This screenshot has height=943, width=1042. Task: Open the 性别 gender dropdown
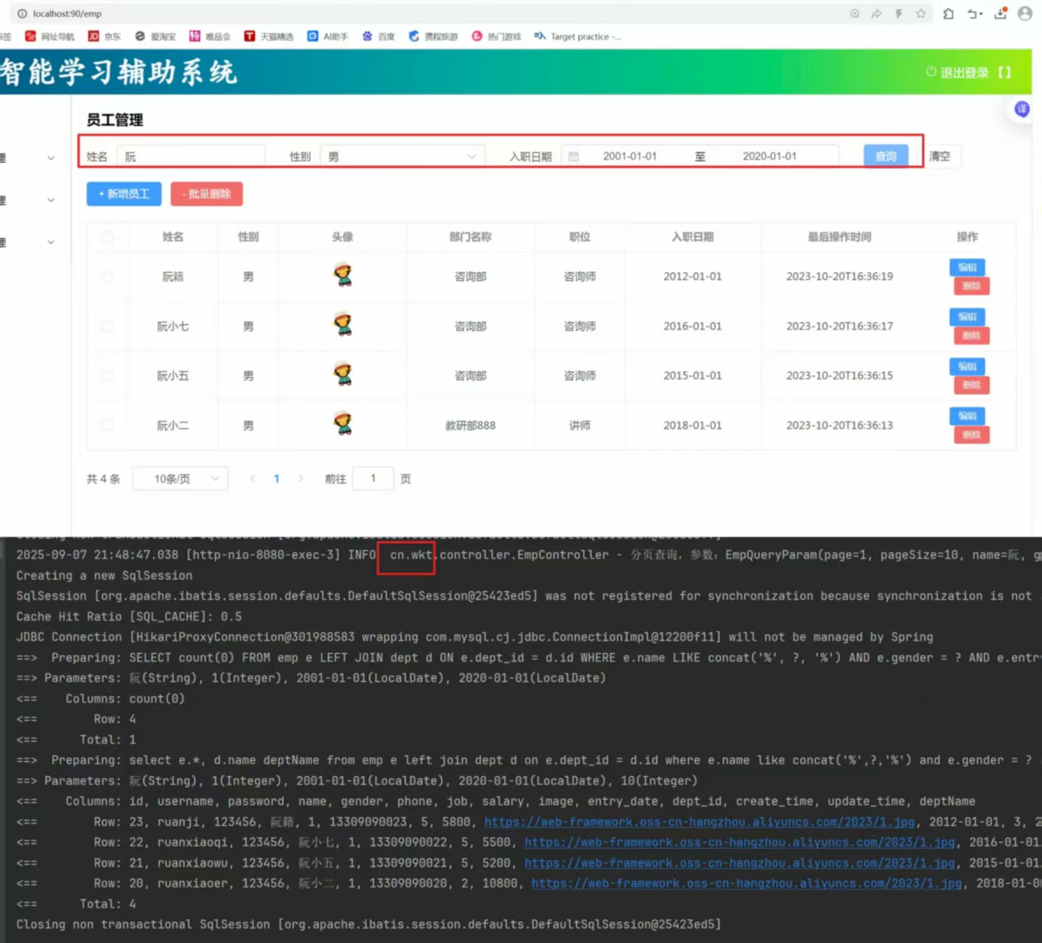[402, 156]
